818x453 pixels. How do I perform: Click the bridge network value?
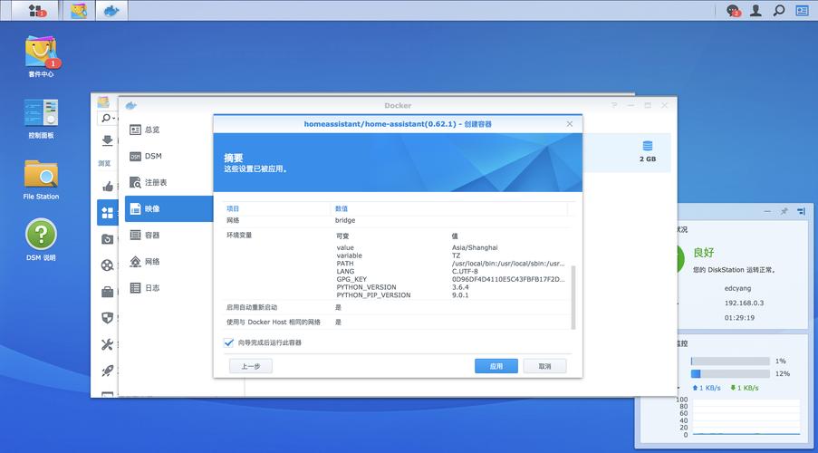[x=345, y=220]
